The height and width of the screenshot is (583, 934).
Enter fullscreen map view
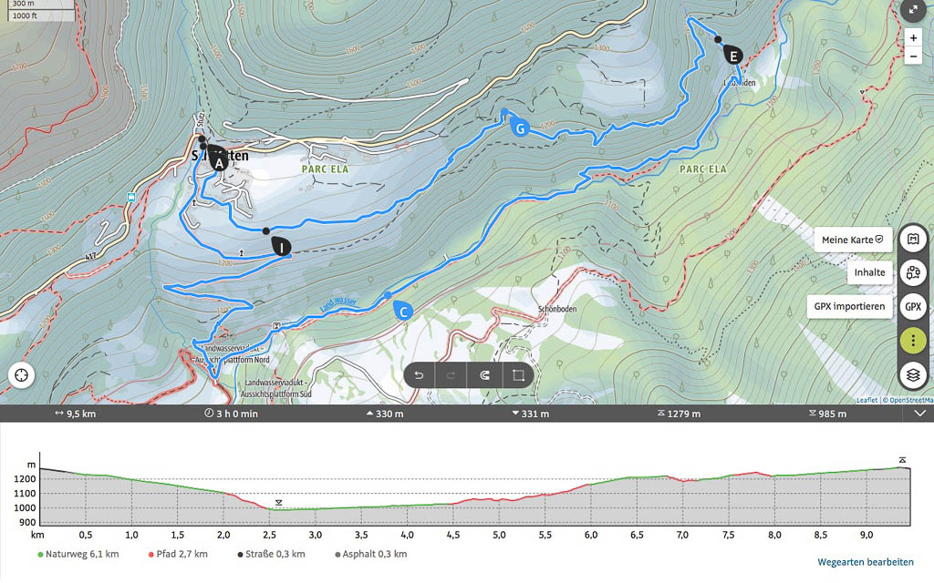pyautogui.click(x=913, y=9)
